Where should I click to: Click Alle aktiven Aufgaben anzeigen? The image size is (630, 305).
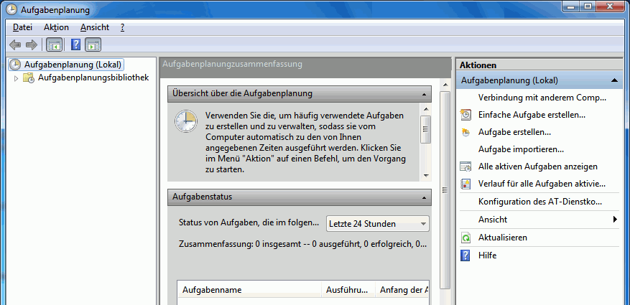click(537, 166)
